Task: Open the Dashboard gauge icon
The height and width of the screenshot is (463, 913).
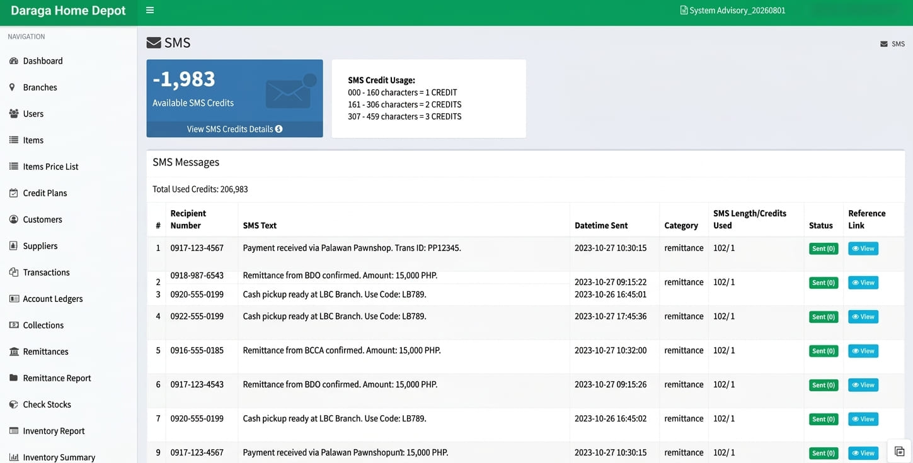Action: point(13,61)
